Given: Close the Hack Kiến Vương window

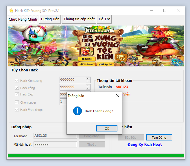Looking at the screenshot, I should pos(178,10).
